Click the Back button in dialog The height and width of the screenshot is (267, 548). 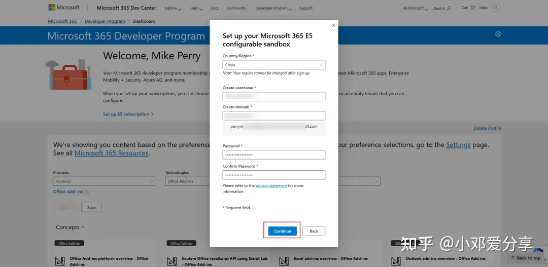click(314, 231)
